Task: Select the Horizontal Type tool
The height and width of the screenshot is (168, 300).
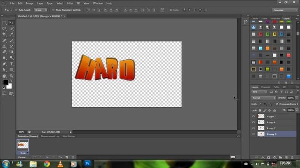Action: tap(11, 64)
